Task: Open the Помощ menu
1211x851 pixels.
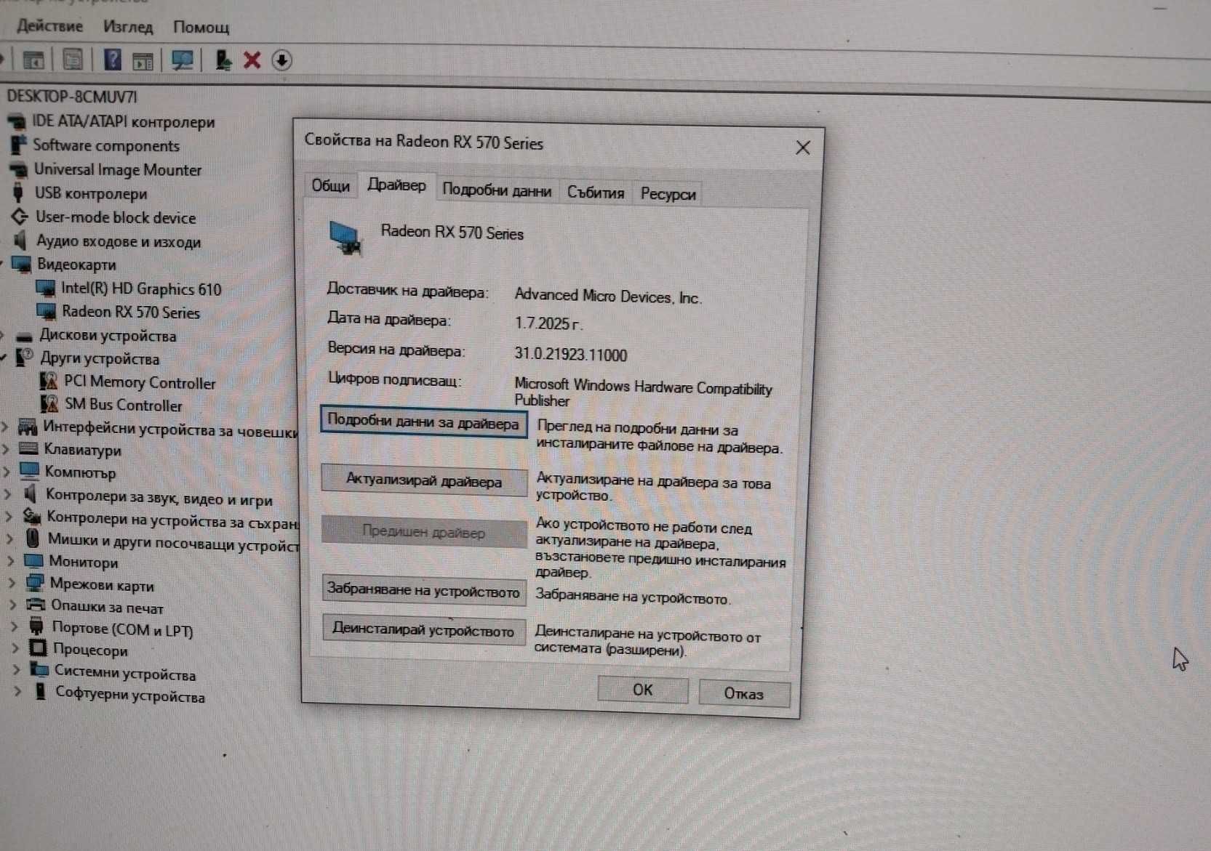Action: [x=201, y=28]
